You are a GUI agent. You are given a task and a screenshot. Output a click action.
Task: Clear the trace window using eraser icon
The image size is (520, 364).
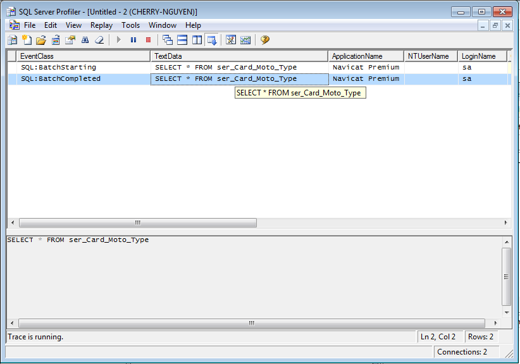(x=99, y=40)
